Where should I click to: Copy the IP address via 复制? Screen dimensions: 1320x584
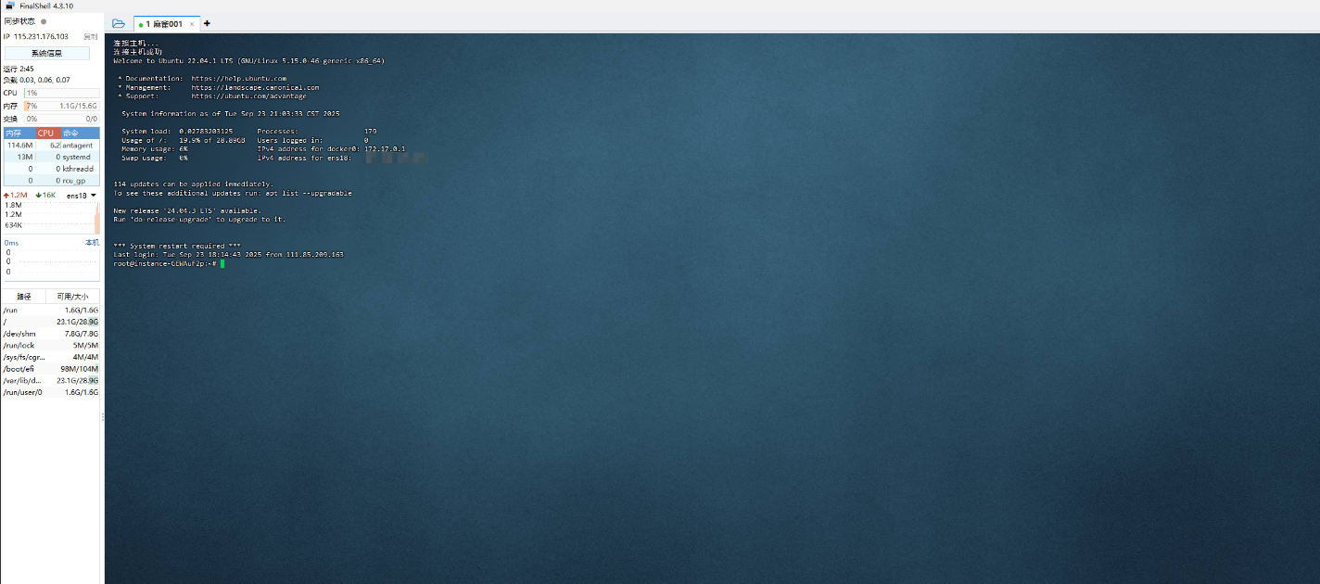pos(90,36)
